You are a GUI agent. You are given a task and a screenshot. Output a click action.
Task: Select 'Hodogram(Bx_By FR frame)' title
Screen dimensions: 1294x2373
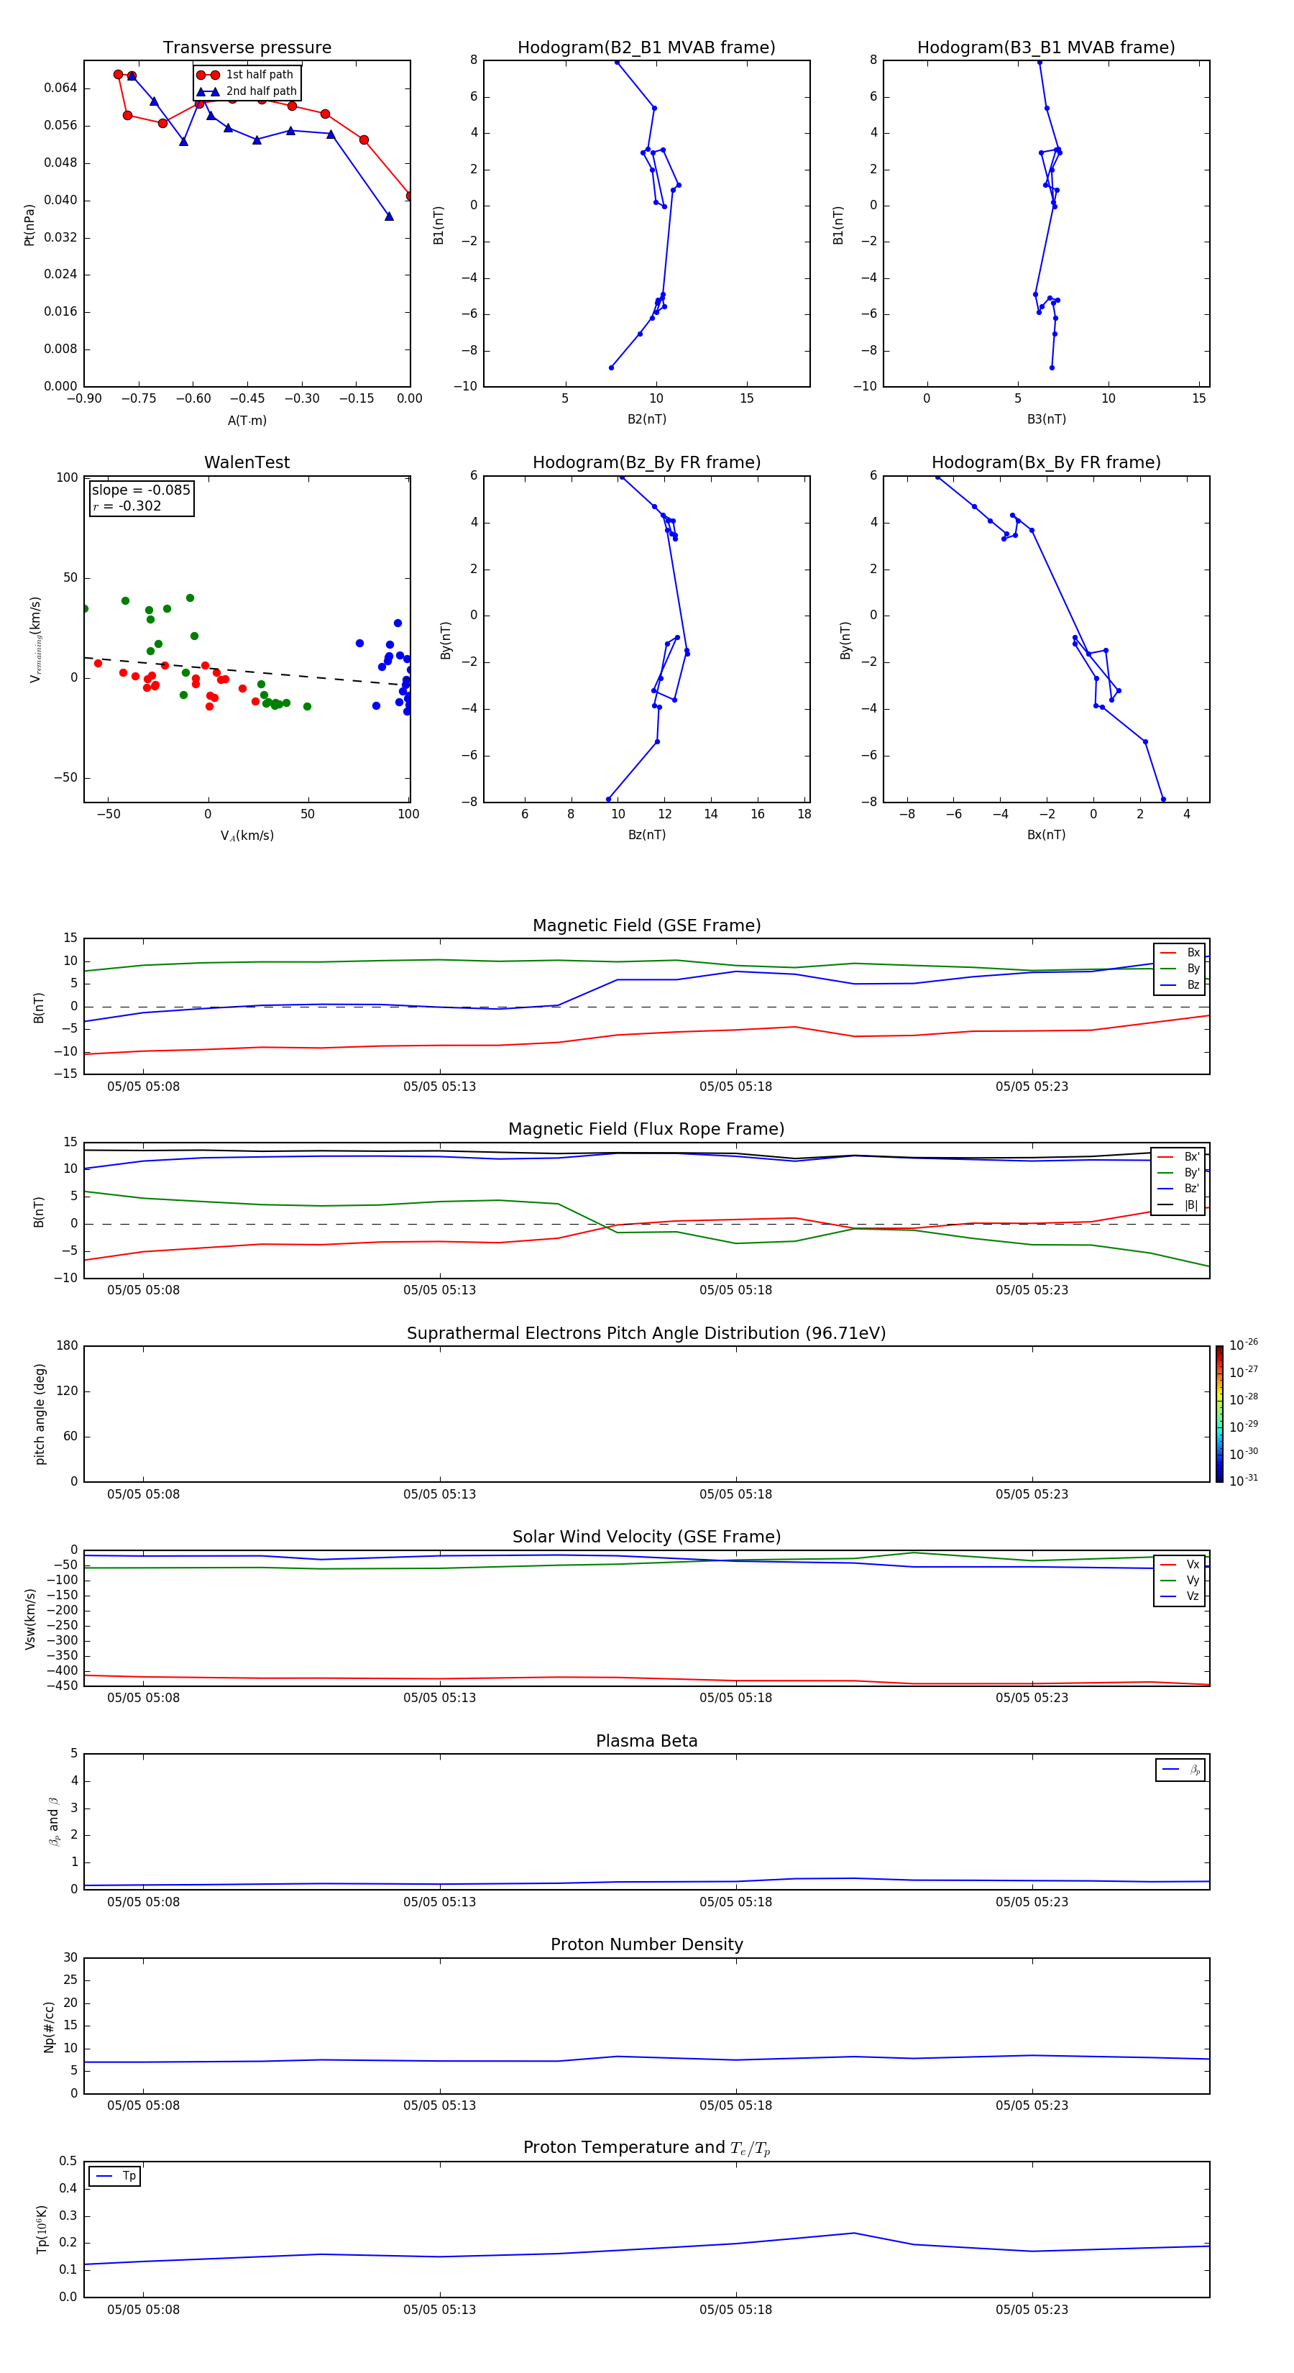click(x=1046, y=462)
